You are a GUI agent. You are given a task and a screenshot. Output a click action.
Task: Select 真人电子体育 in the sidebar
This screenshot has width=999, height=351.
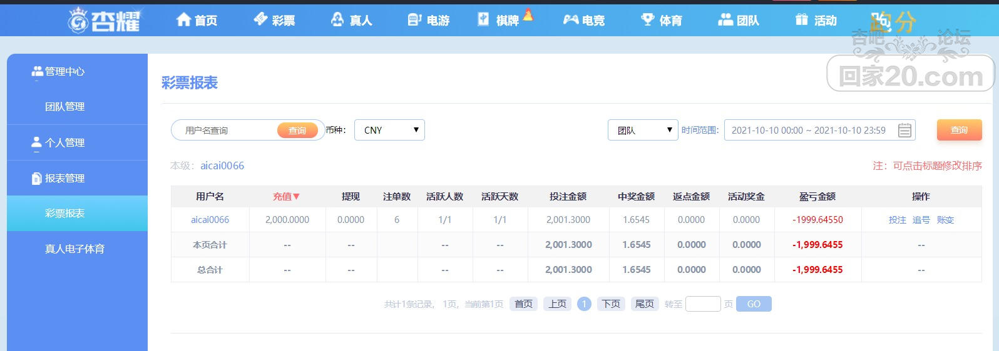pos(77,249)
